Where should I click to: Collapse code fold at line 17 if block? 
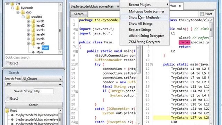coord(77,91)
